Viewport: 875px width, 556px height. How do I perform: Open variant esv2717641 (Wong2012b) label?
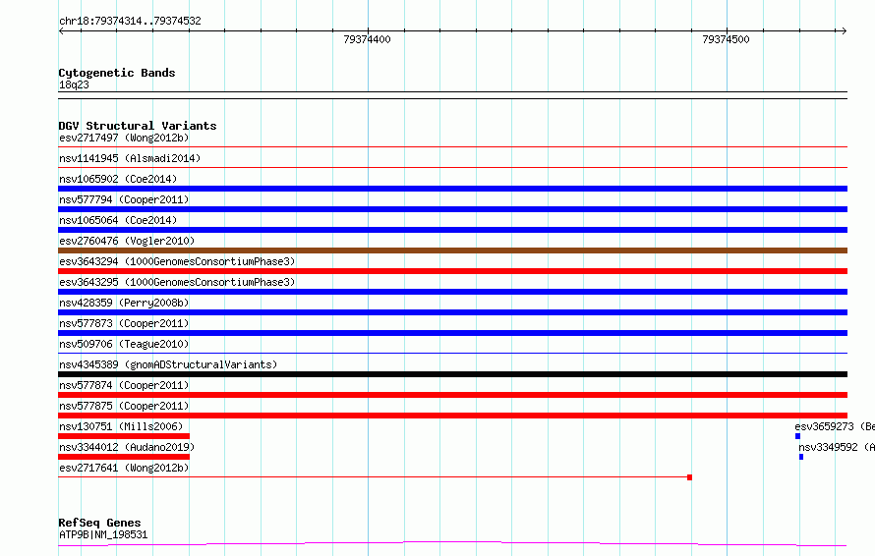124,468
